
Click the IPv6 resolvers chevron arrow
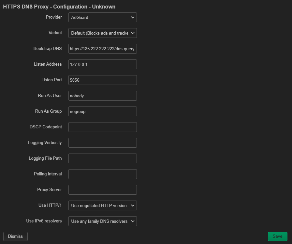click(133, 221)
